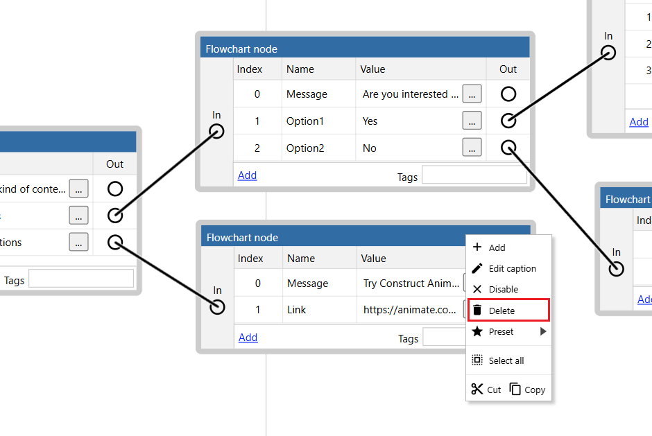Click the star Preset icon in the menu
Viewport: 652px width, 436px height.
478,331
